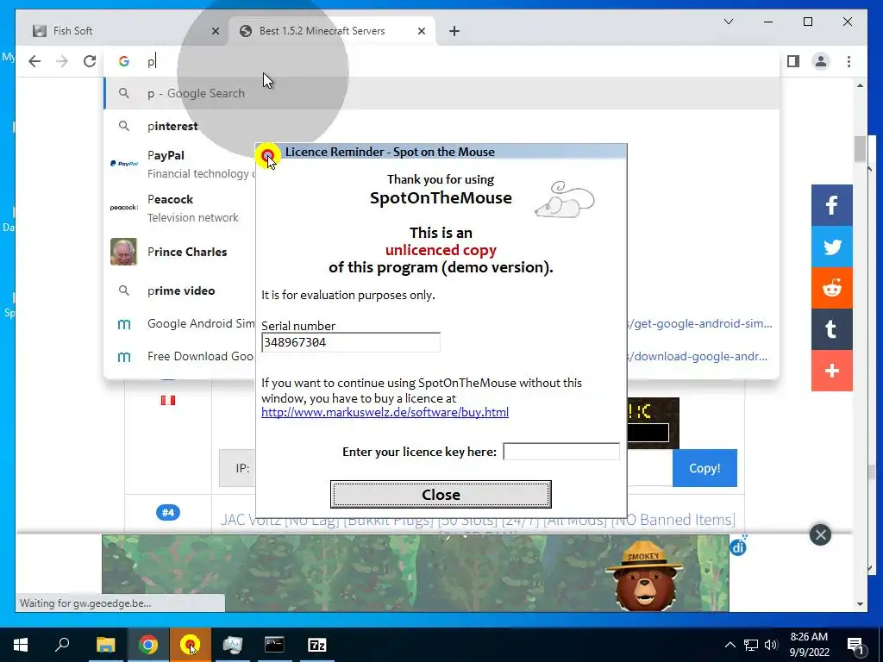The height and width of the screenshot is (662, 883).
Task: Select Google Android Sim history suggestion
Action: tap(179, 324)
